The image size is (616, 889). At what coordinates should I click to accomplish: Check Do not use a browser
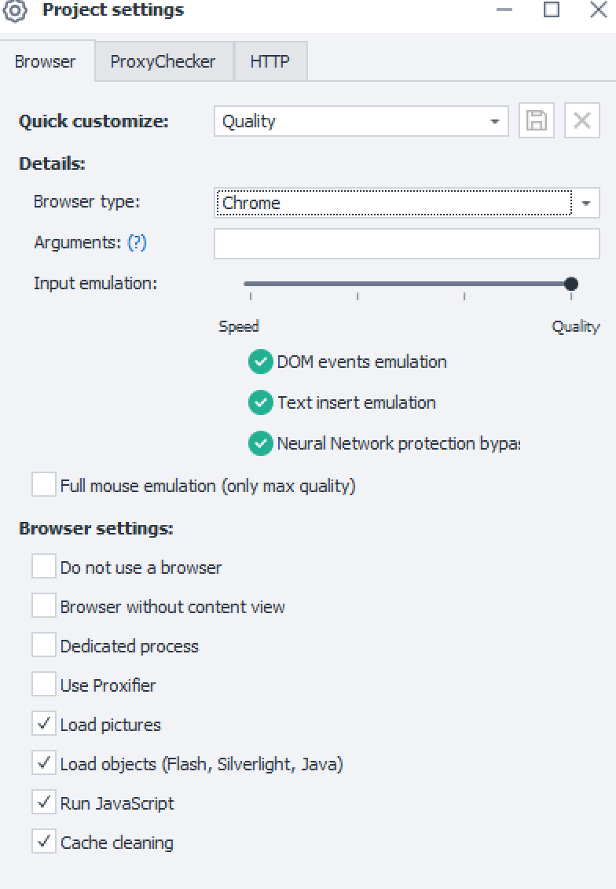44,567
